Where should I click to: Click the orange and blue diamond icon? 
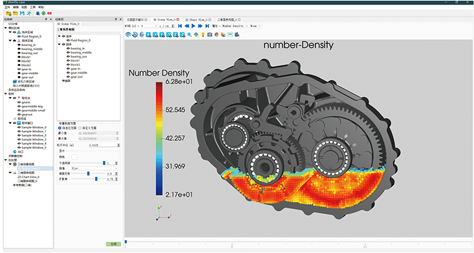click(196, 35)
